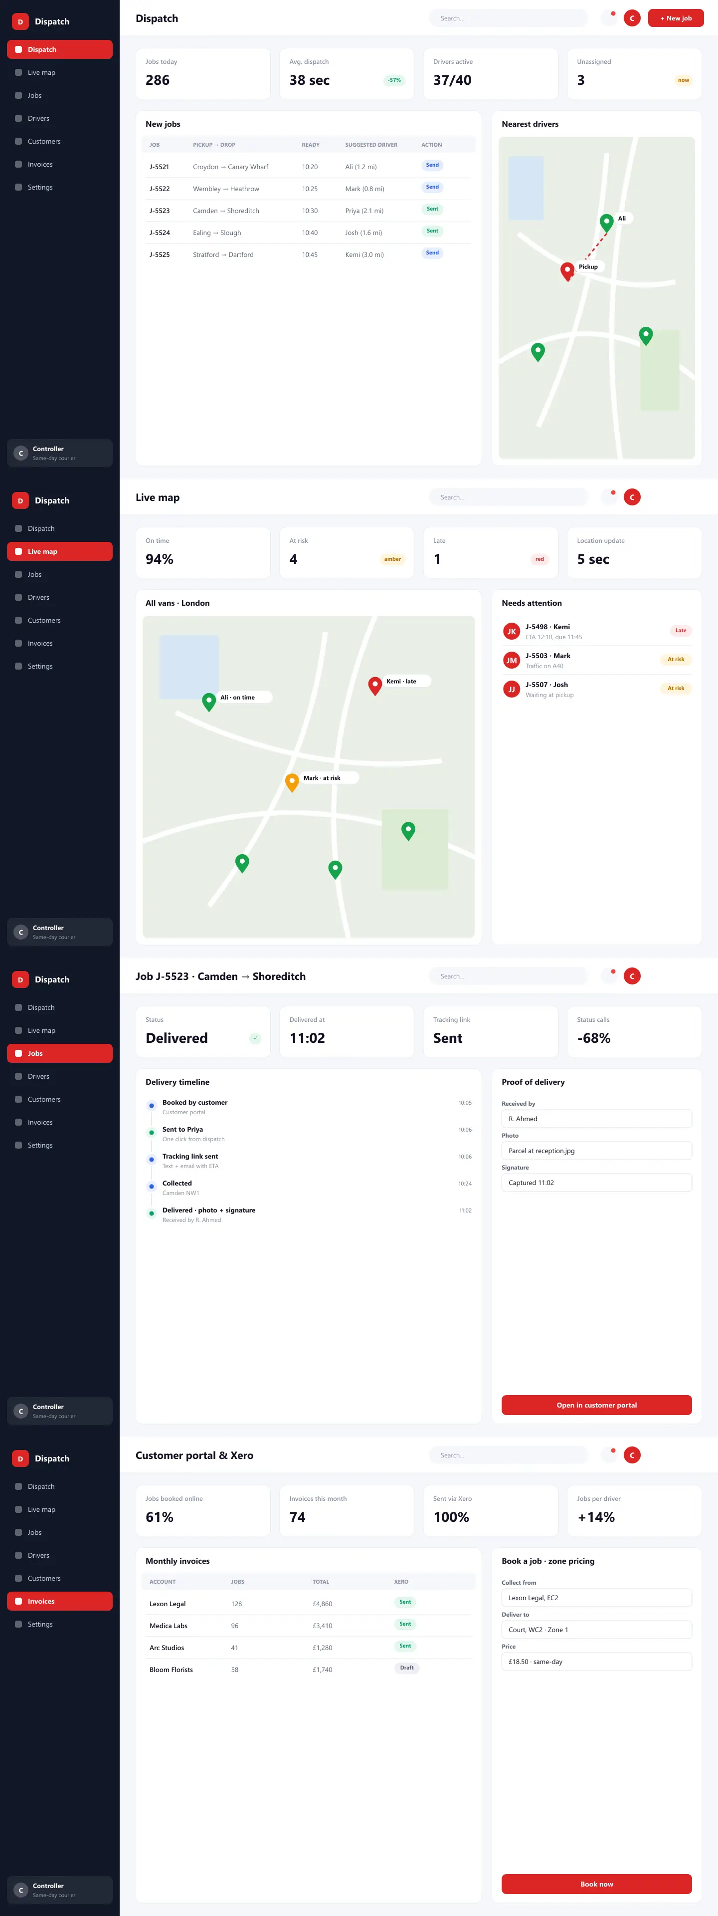Open notifications bell in the Live map header

(609, 497)
